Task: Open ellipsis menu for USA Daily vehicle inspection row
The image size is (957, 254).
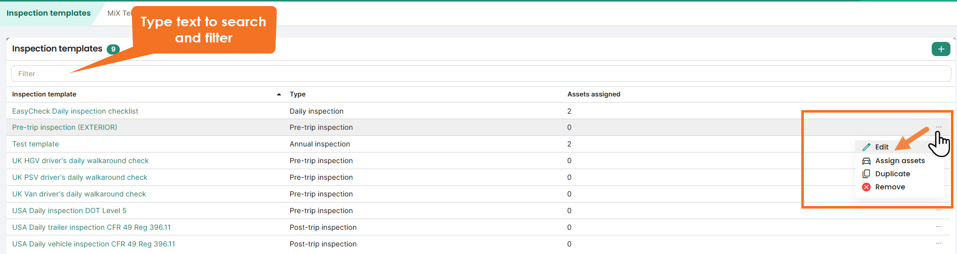Action: pos(938,243)
